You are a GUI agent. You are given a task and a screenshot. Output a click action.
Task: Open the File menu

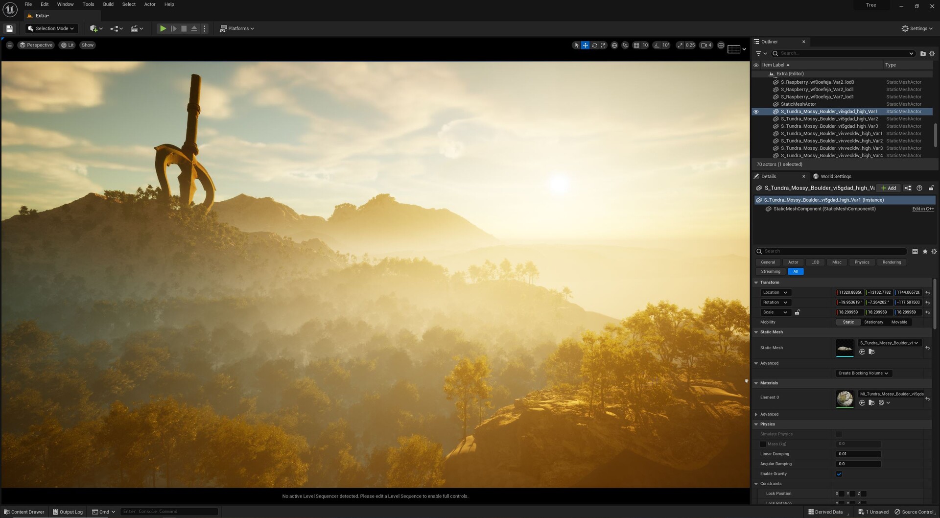point(28,4)
